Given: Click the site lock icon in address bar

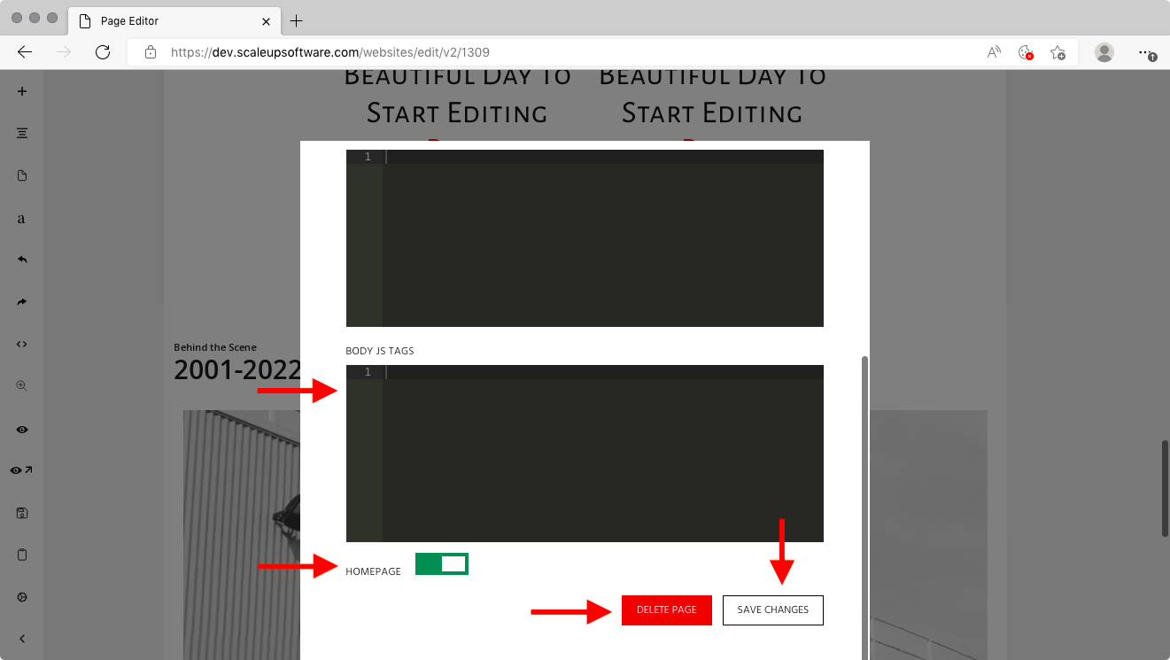Looking at the screenshot, I should click(x=151, y=52).
